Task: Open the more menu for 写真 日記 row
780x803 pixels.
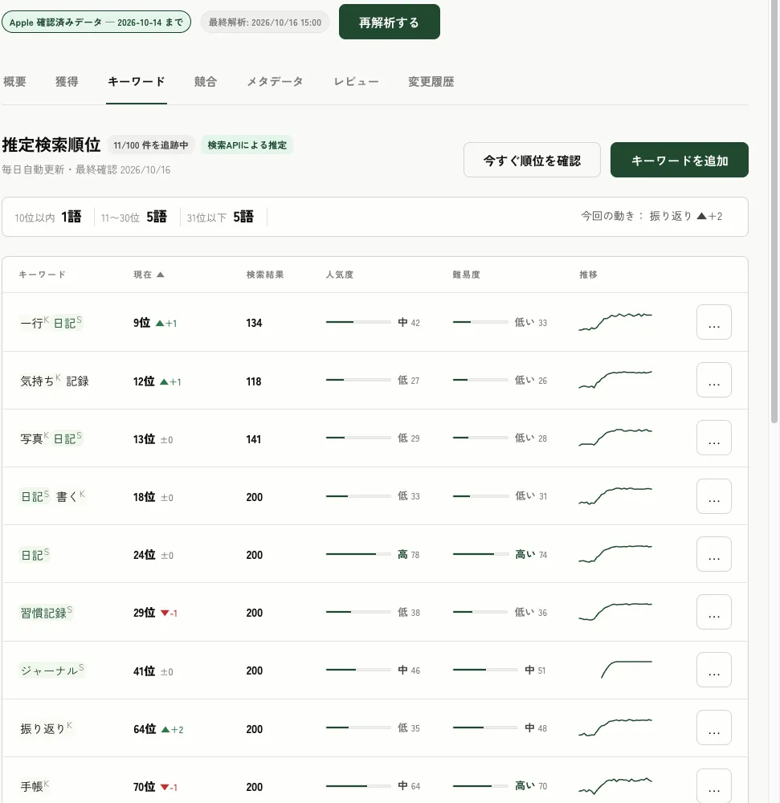Action: click(713, 438)
